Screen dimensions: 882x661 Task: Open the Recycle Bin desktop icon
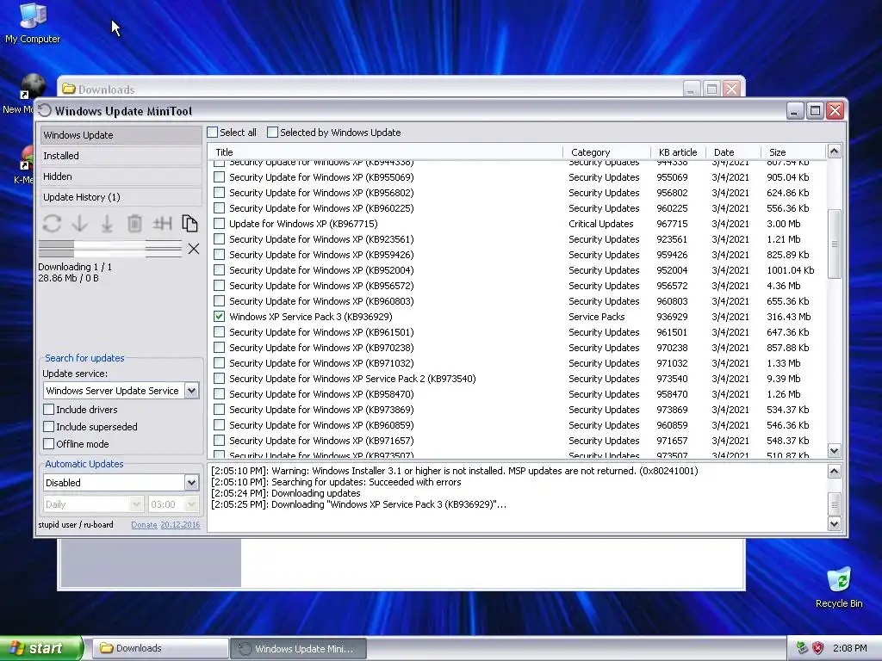tap(839, 587)
